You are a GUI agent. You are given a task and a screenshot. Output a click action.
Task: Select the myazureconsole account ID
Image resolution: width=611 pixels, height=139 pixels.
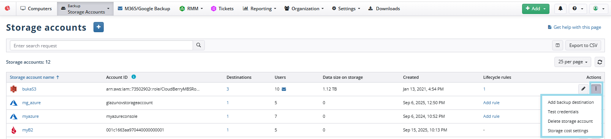pyautogui.click(x=122, y=116)
